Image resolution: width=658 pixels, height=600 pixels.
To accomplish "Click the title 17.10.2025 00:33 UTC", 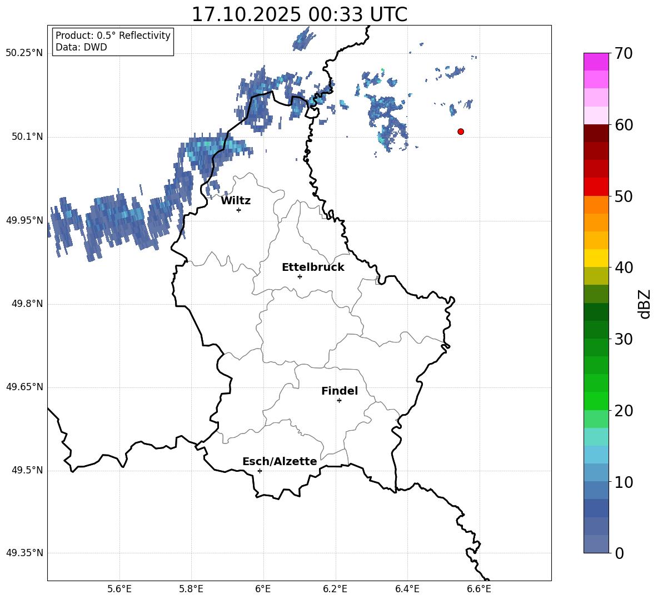I will pos(300,14).
